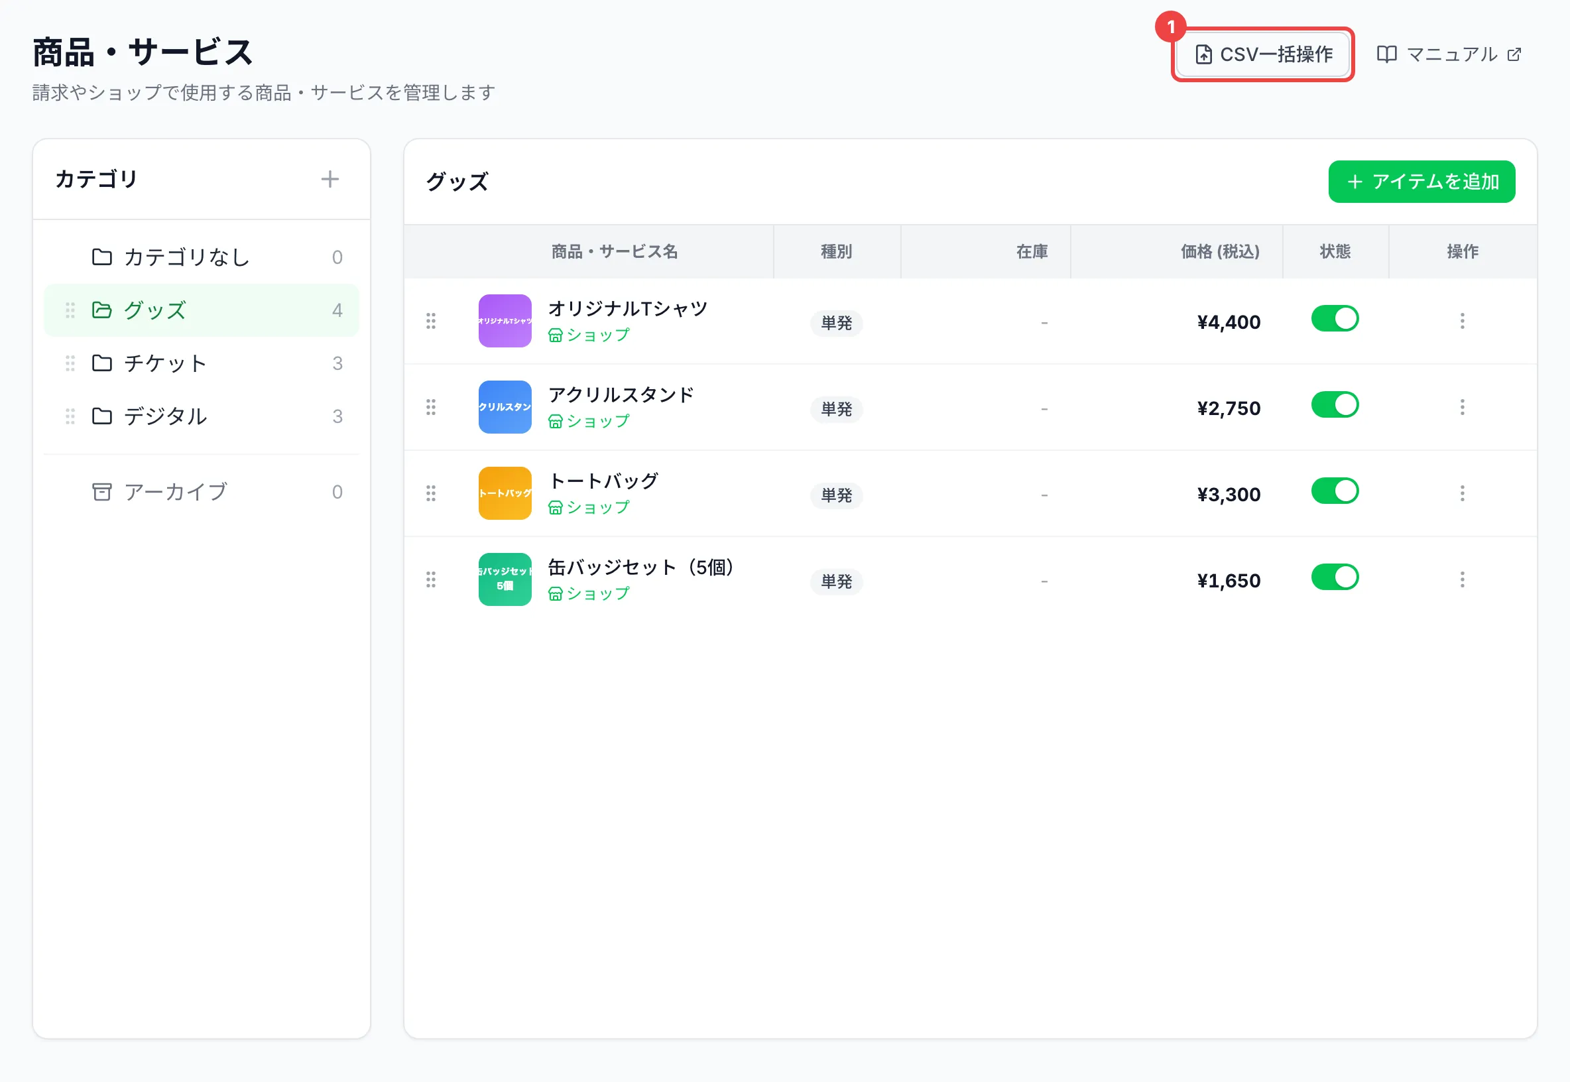Click the ショップ label under アクリルスタンド
This screenshot has width=1570, height=1082.
(588, 421)
